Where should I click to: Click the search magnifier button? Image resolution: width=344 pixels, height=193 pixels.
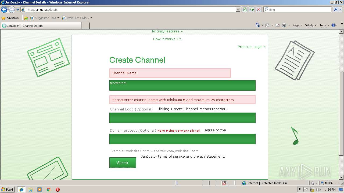(x=335, y=10)
